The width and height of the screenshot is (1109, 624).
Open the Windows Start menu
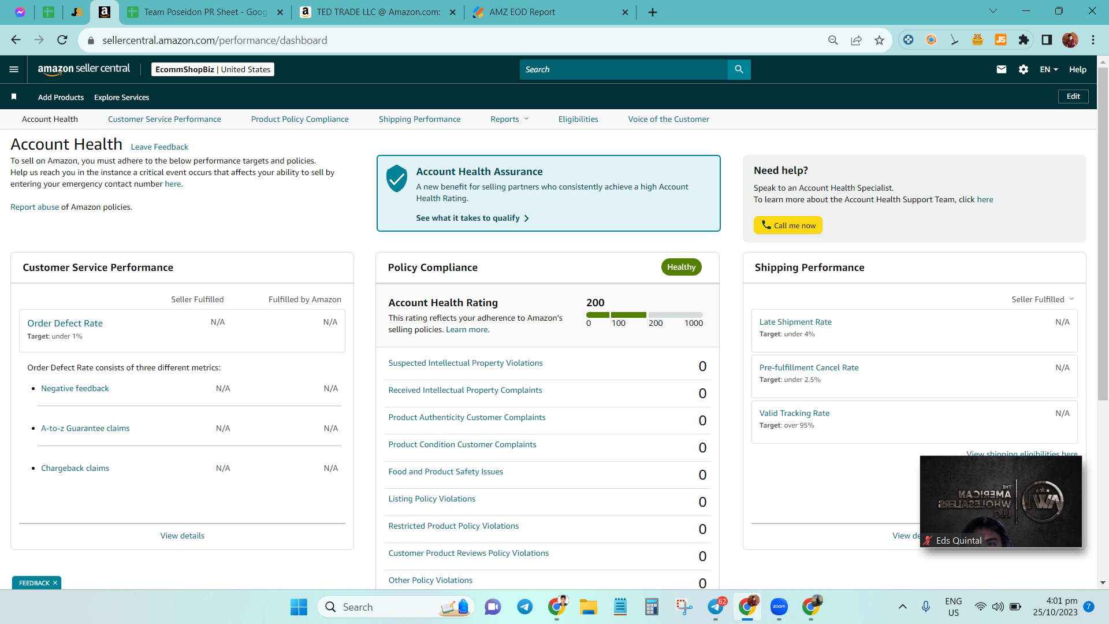point(299,607)
